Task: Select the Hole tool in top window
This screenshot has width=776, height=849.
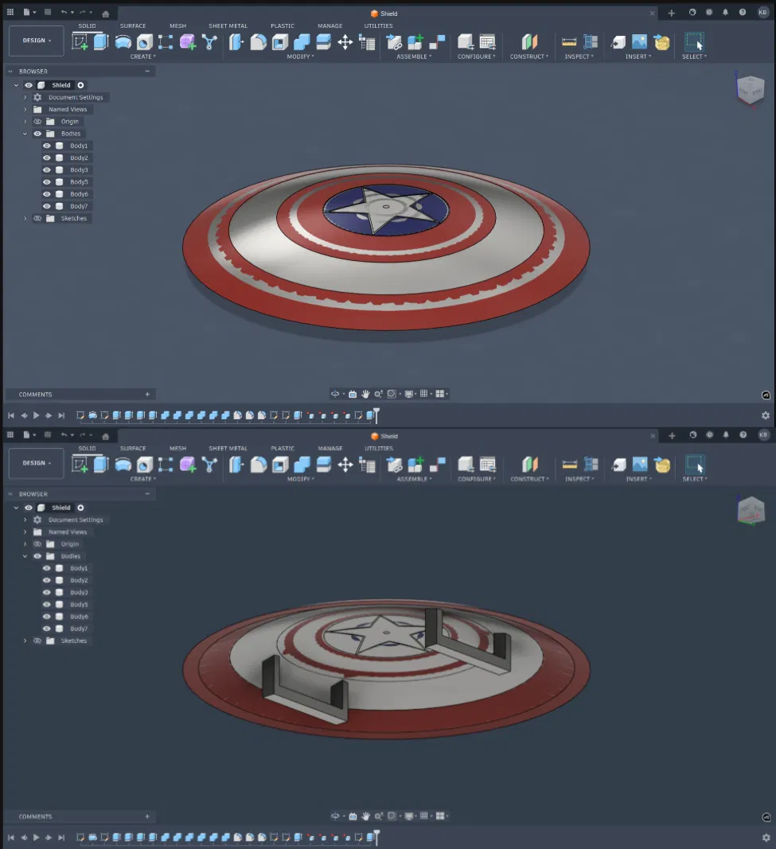Action: 145,41
